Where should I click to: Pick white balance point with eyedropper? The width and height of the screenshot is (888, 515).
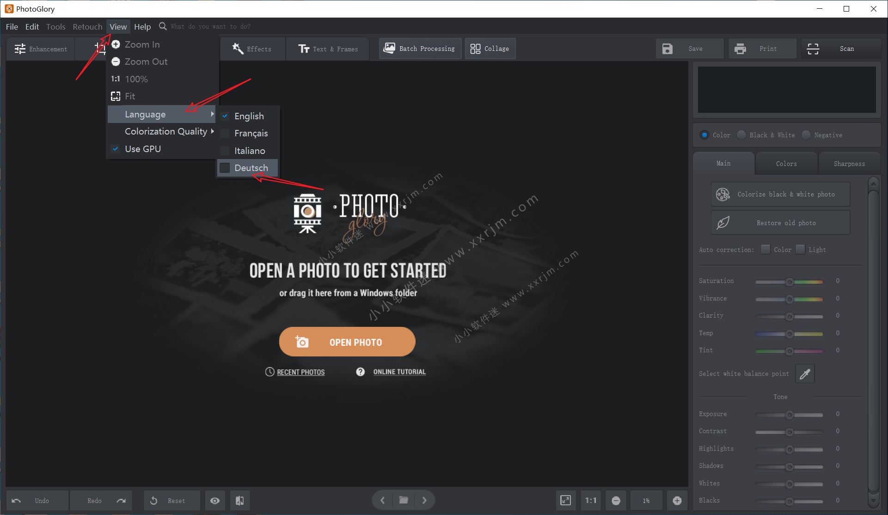point(805,374)
